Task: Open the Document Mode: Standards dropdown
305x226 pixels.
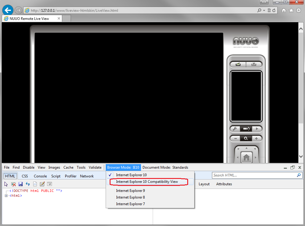Action: 165,167
